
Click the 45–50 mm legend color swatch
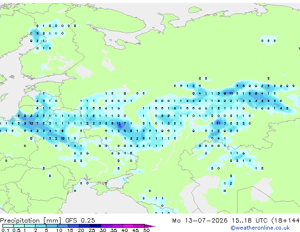point(139,226)
